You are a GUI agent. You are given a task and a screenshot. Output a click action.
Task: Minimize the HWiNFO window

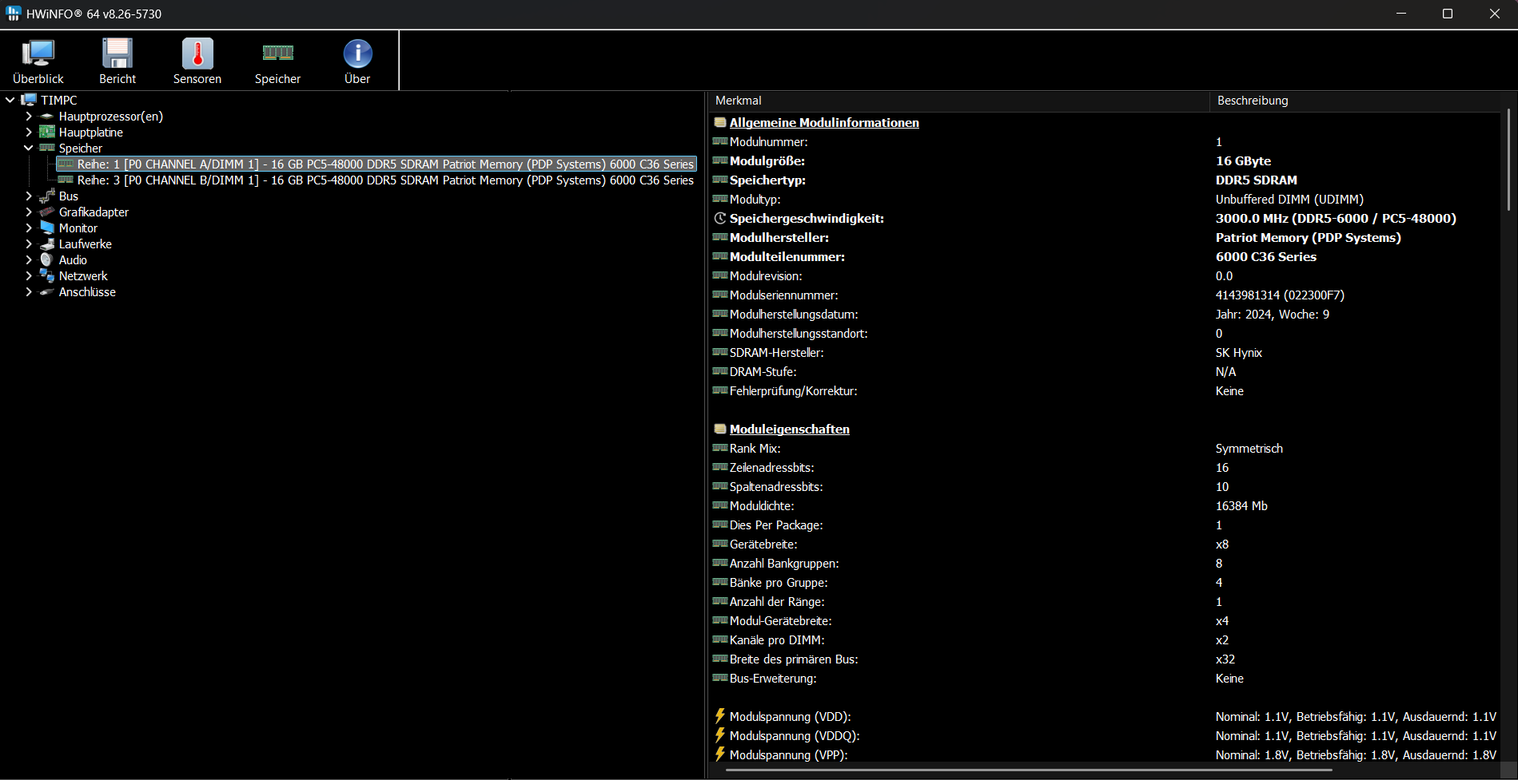point(1400,14)
